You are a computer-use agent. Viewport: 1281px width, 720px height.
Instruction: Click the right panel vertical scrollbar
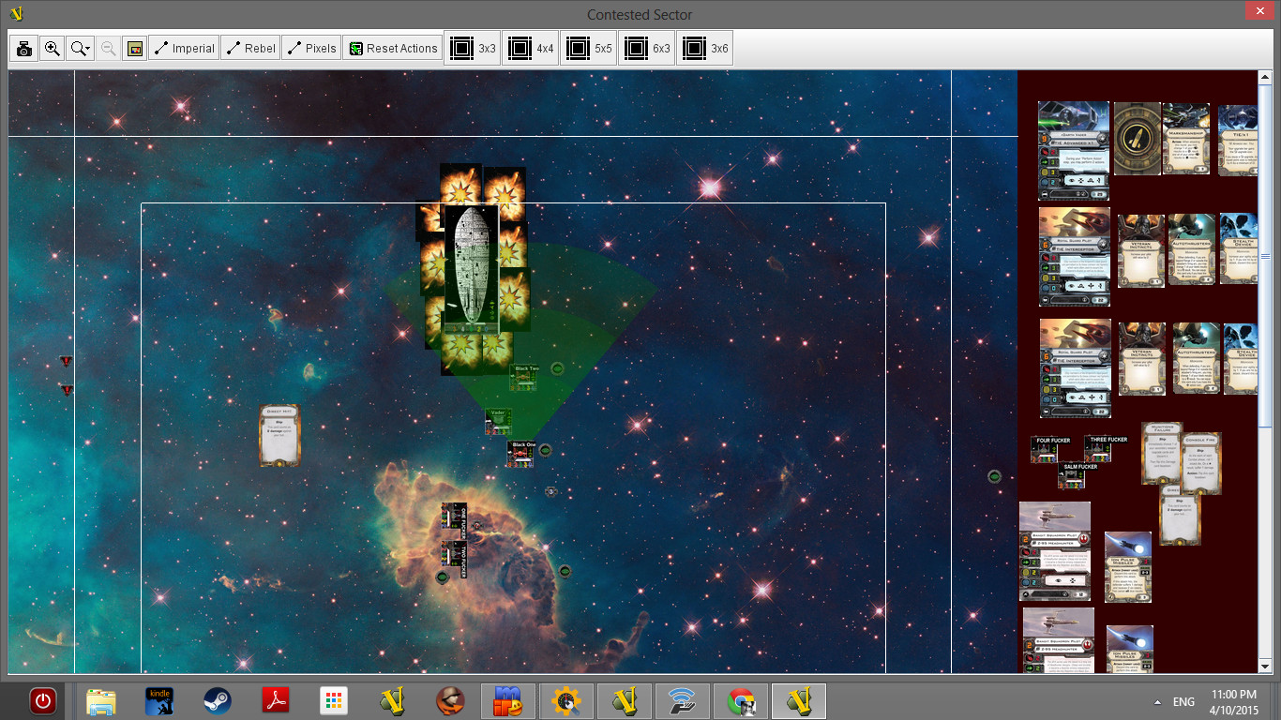[1266, 281]
